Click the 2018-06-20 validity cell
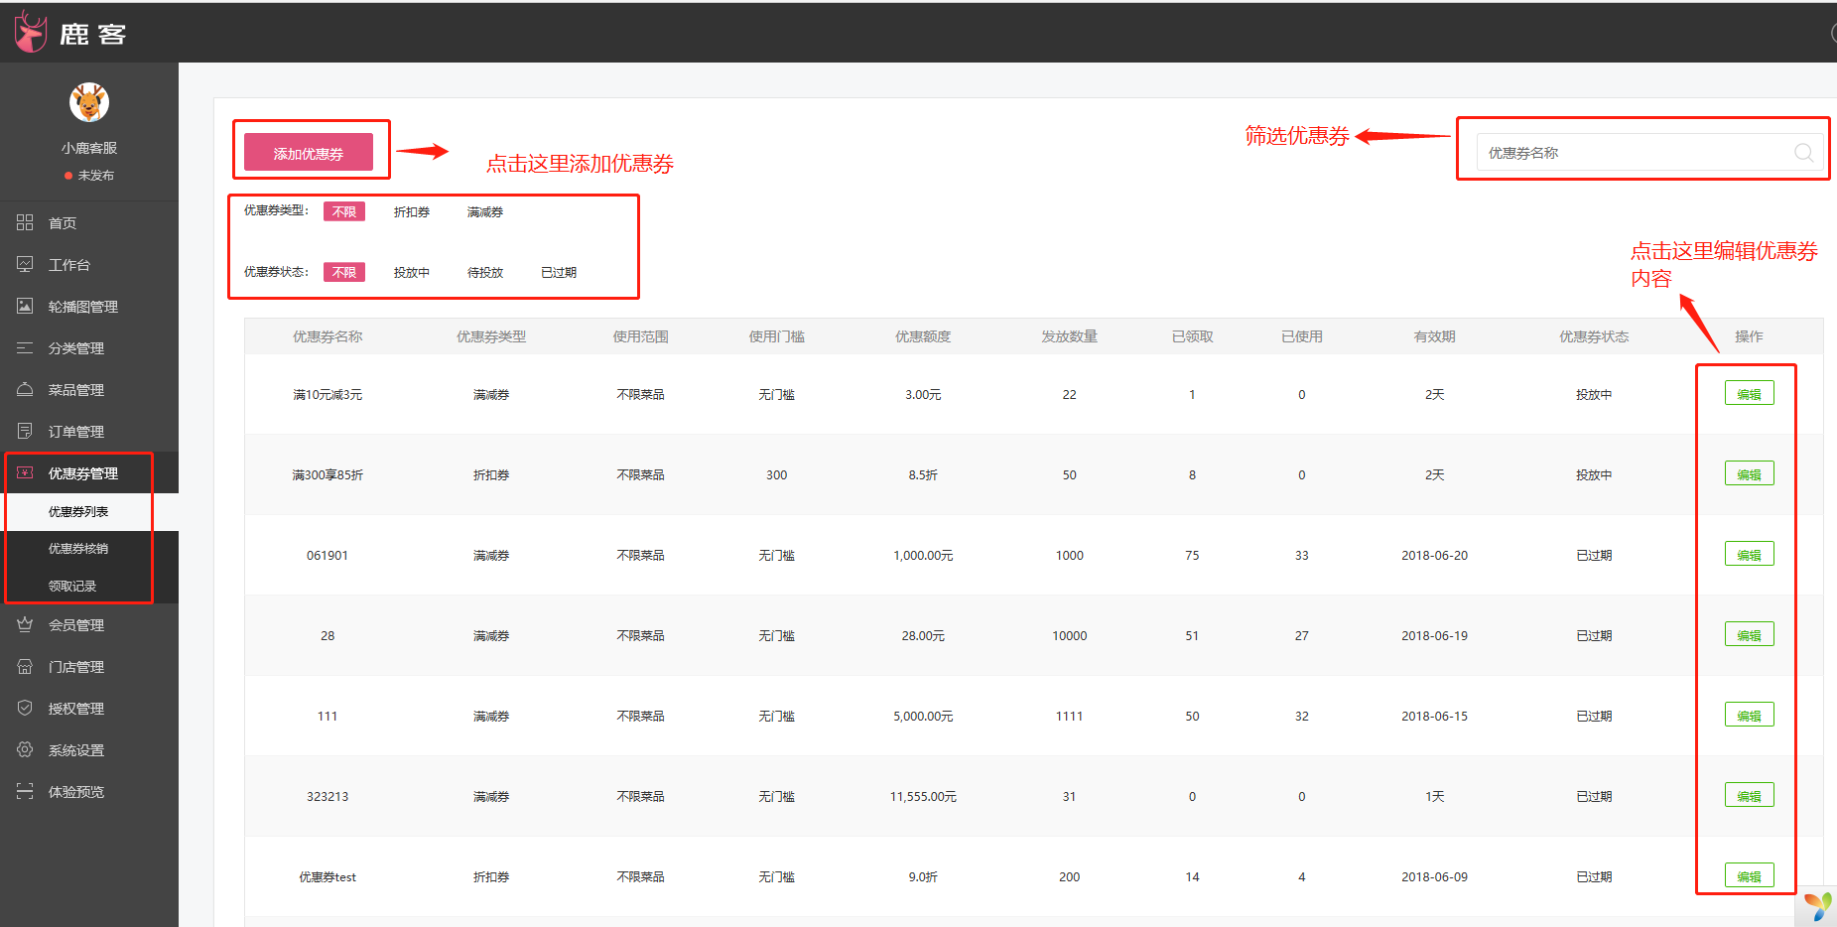The width and height of the screenshot is (1837, 927). pos(1435,555)
